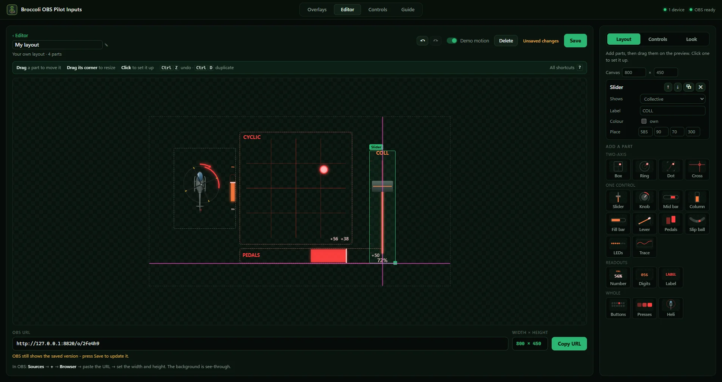This screenshot has width=722, height=382.
Task: Add a Trace part
Action: coord(645,247)
